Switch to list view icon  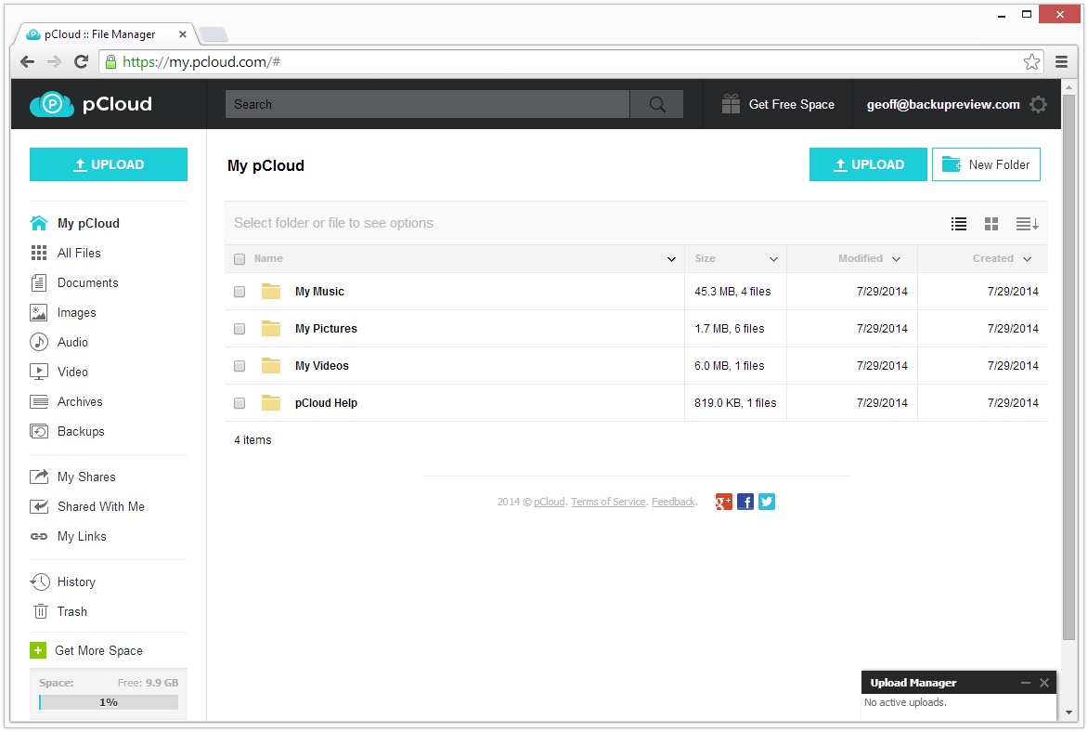(959, 224)
